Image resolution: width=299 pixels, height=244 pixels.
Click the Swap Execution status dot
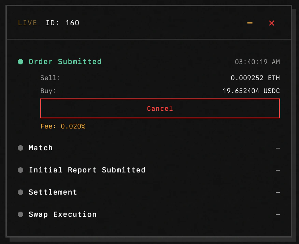[x=20, y=214]
